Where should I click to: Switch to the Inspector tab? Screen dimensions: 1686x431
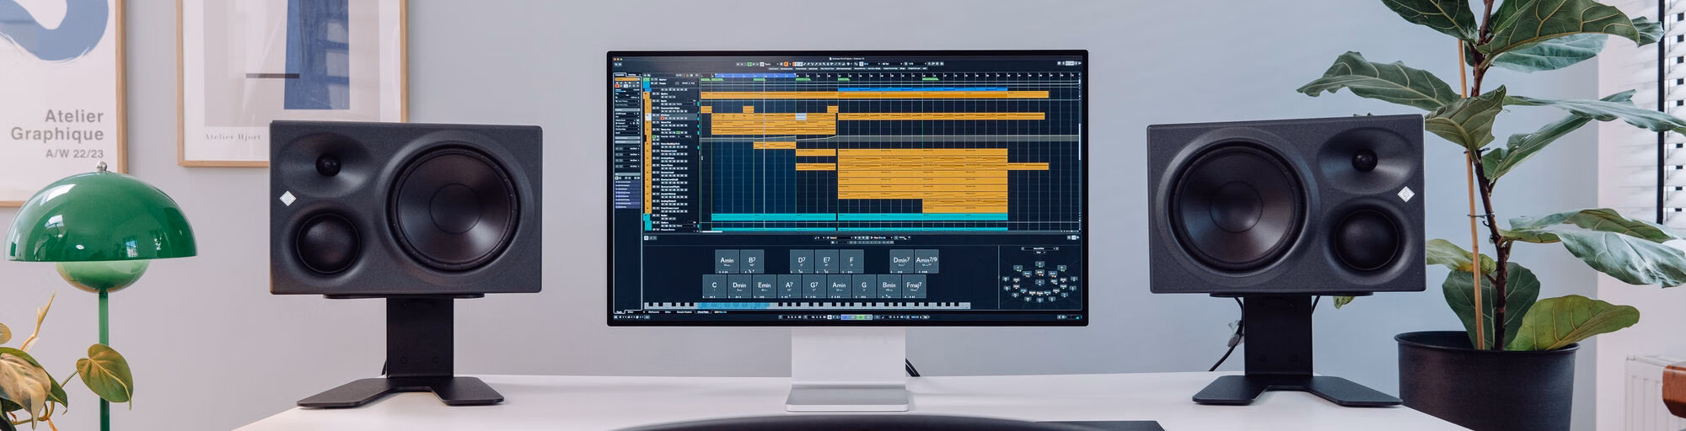(x=620, y=75)
